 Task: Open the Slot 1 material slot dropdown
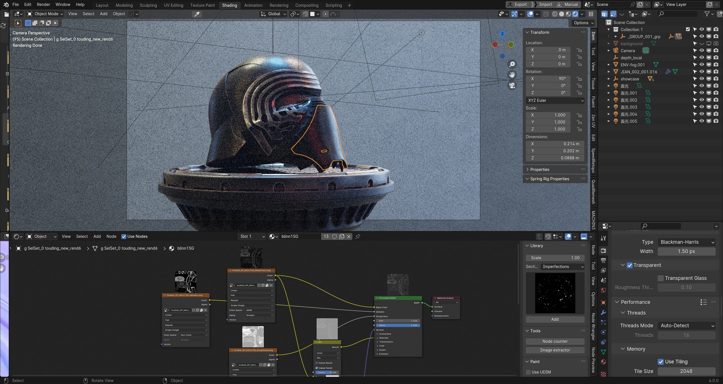tap(252, 236)
